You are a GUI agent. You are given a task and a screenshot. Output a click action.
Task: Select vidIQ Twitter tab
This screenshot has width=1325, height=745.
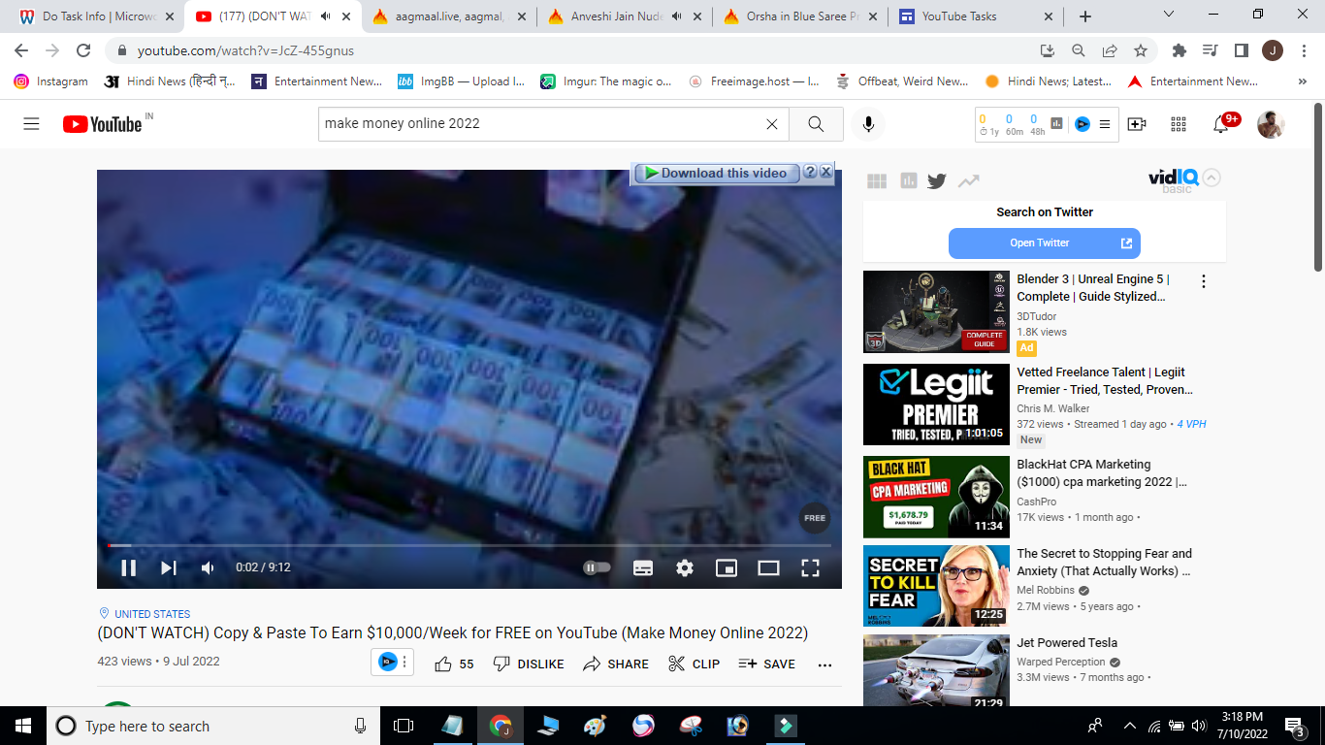(937, 180)
